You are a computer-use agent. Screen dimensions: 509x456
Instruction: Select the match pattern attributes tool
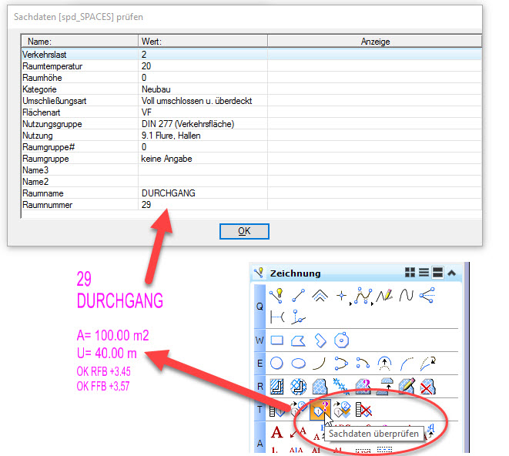tap(385, 387)
